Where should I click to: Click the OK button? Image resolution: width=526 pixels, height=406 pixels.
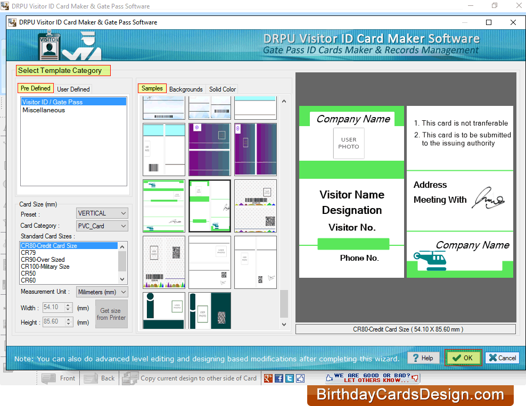(463, 358)
